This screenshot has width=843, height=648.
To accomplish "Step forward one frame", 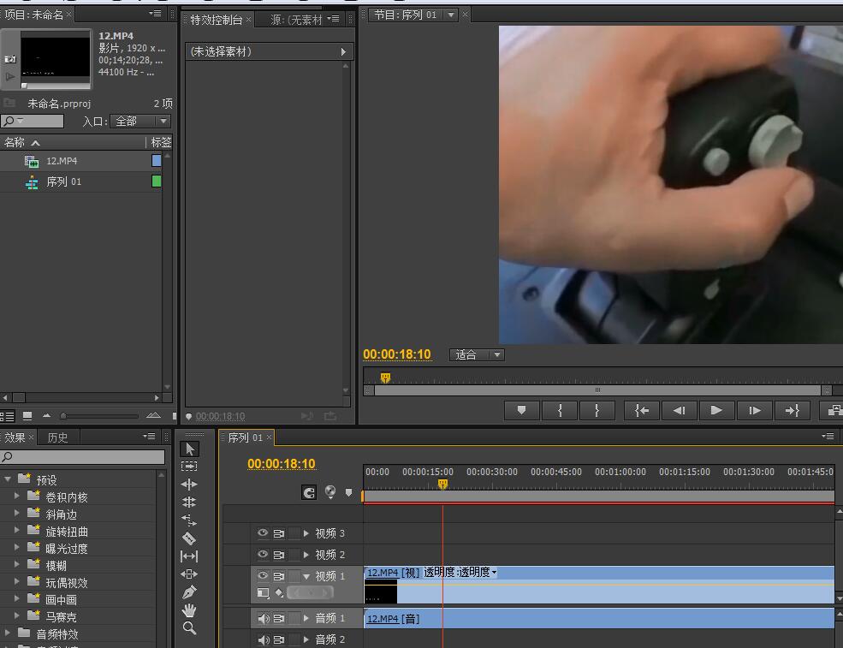I will coord(754,410).
